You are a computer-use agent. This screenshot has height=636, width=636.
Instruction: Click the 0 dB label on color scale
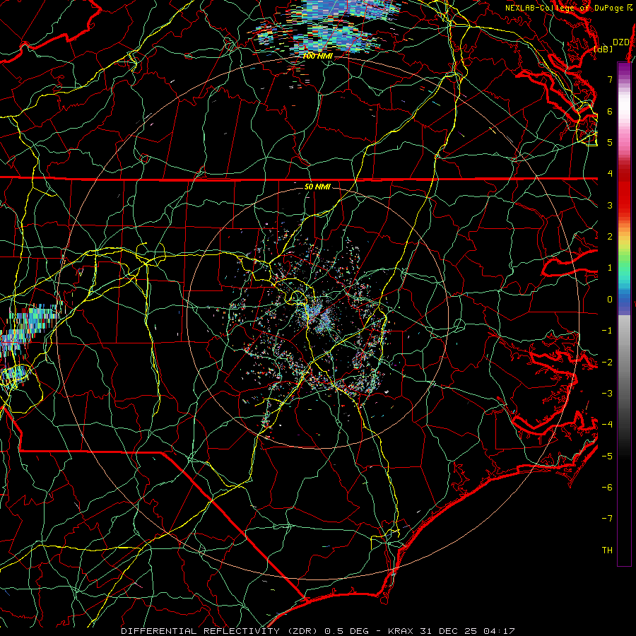610,300
